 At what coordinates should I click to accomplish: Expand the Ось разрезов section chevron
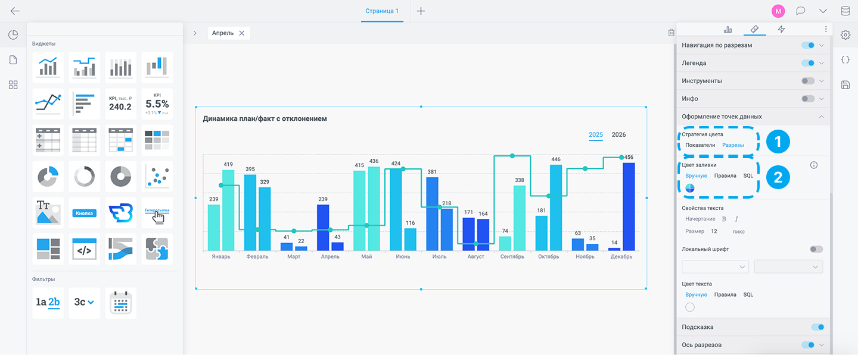pyautogui.click(x=822, y=345)
